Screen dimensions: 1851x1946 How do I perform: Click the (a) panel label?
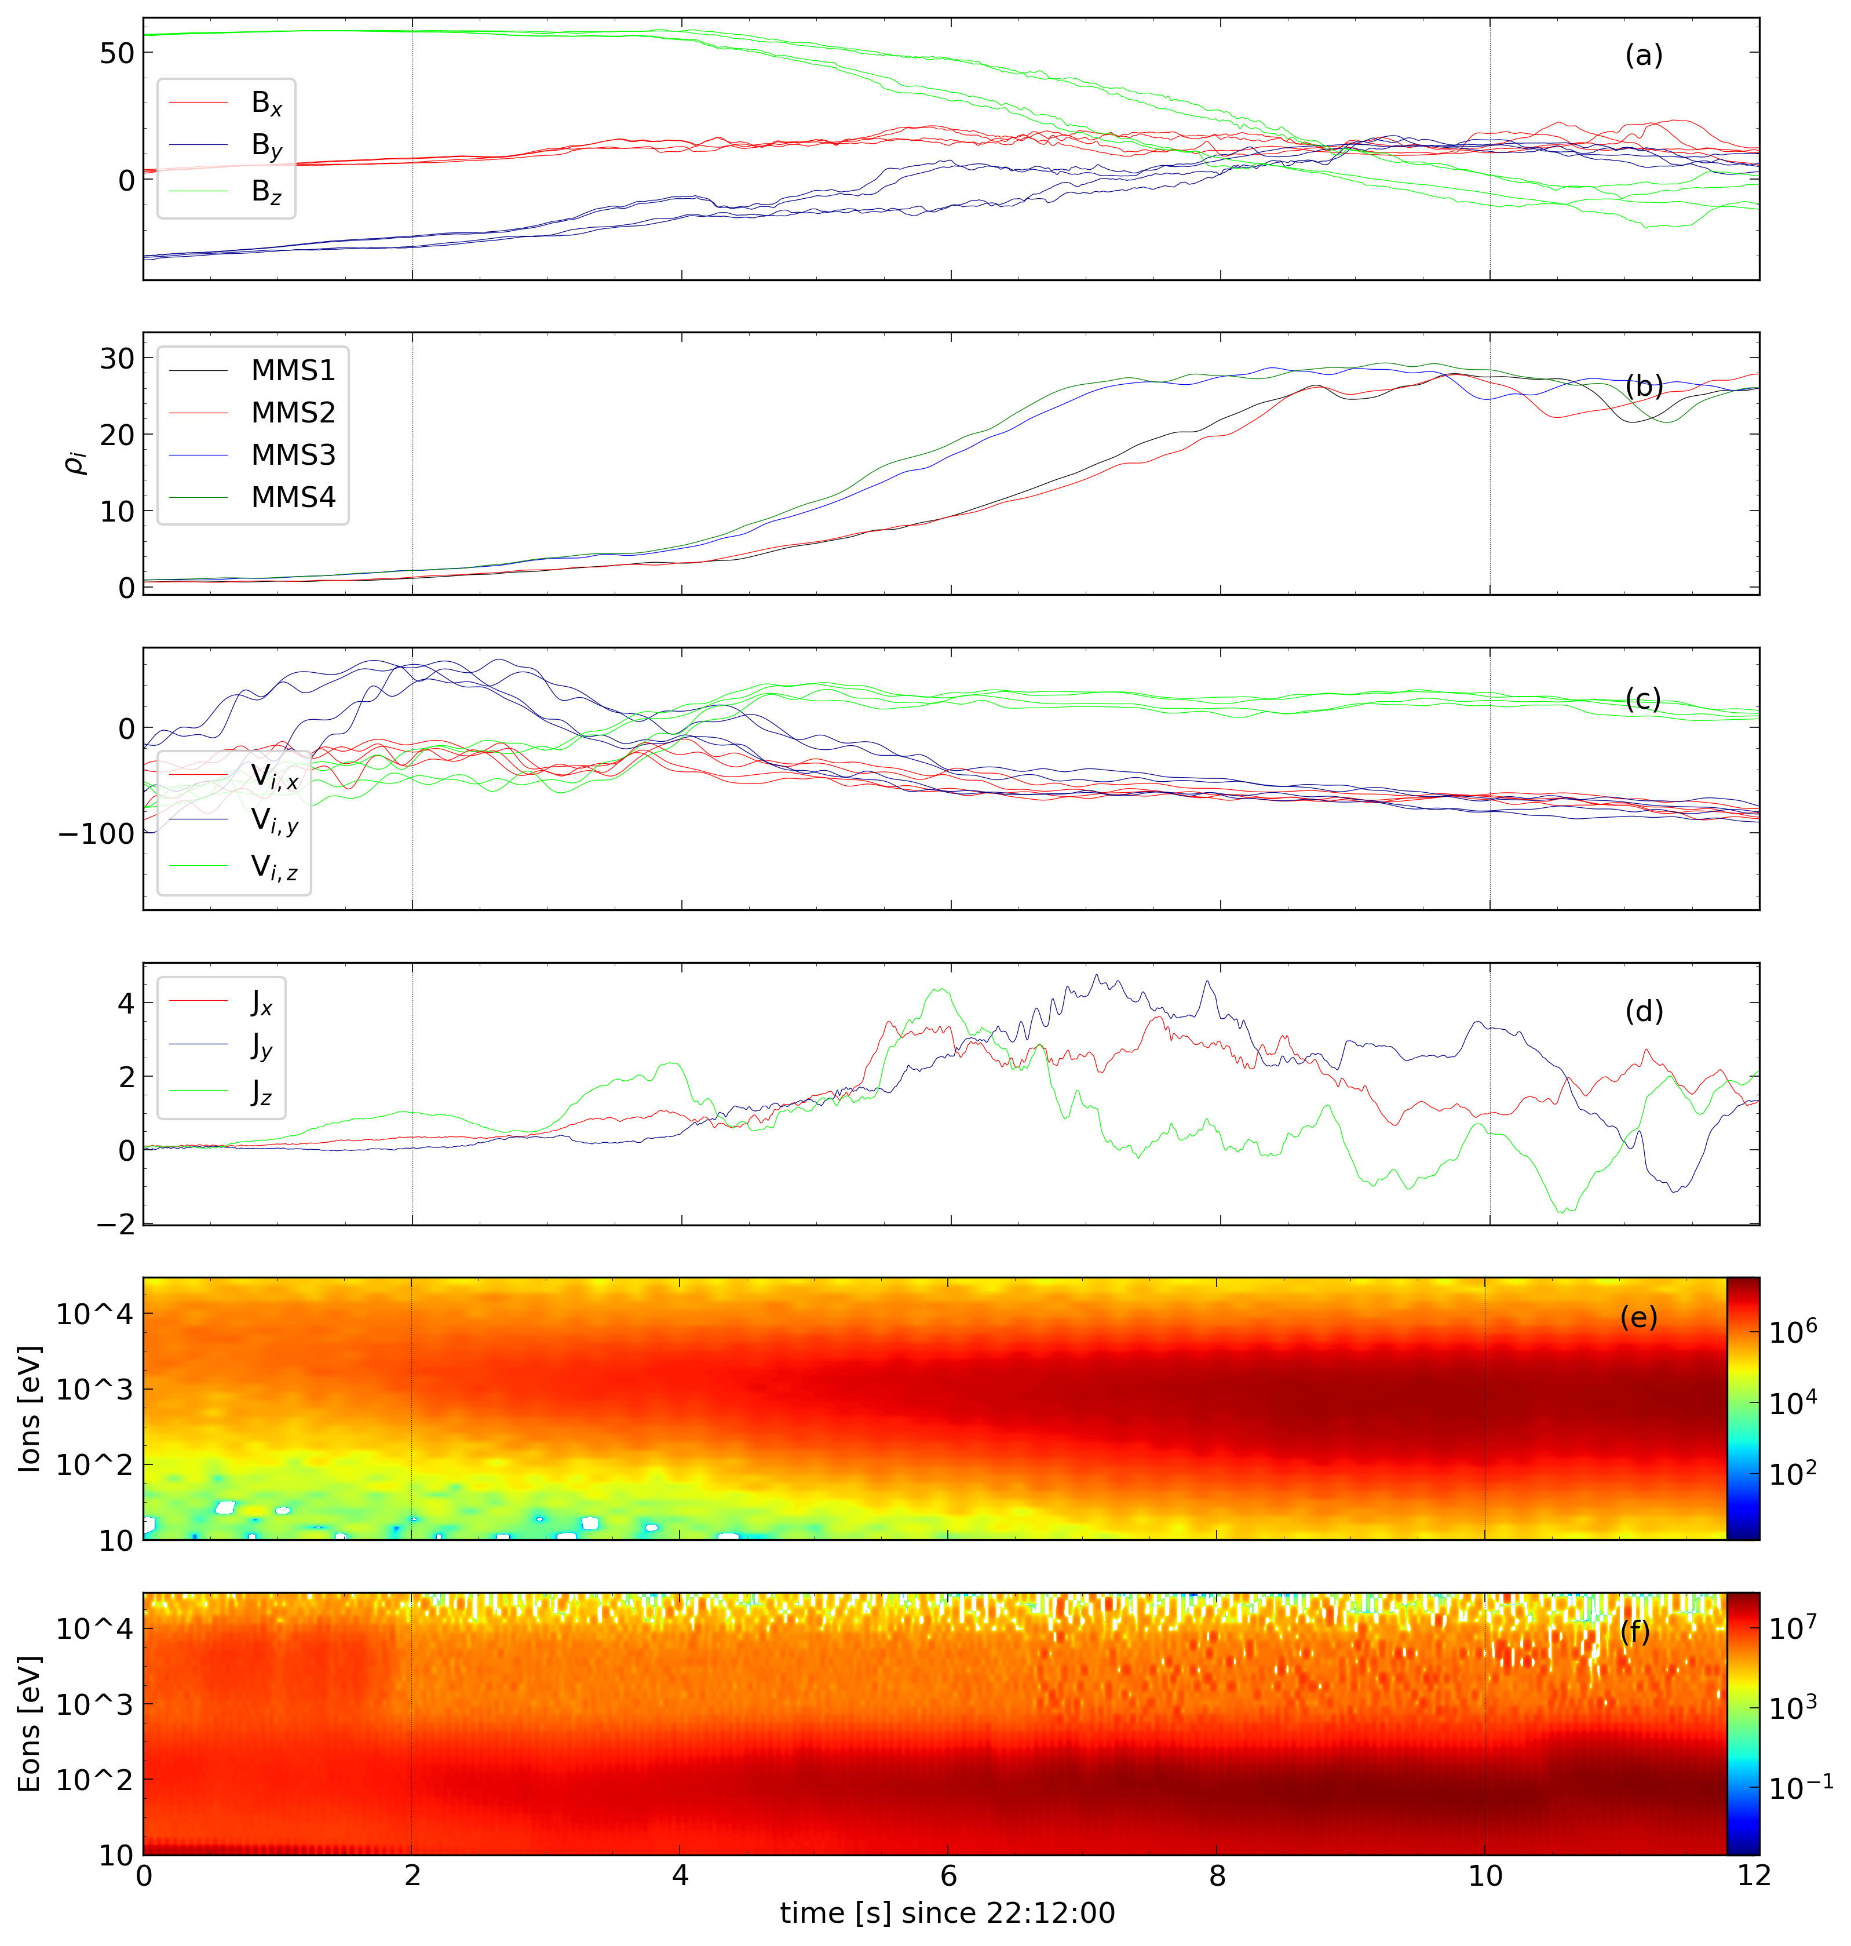click(x=1644, y=56)
